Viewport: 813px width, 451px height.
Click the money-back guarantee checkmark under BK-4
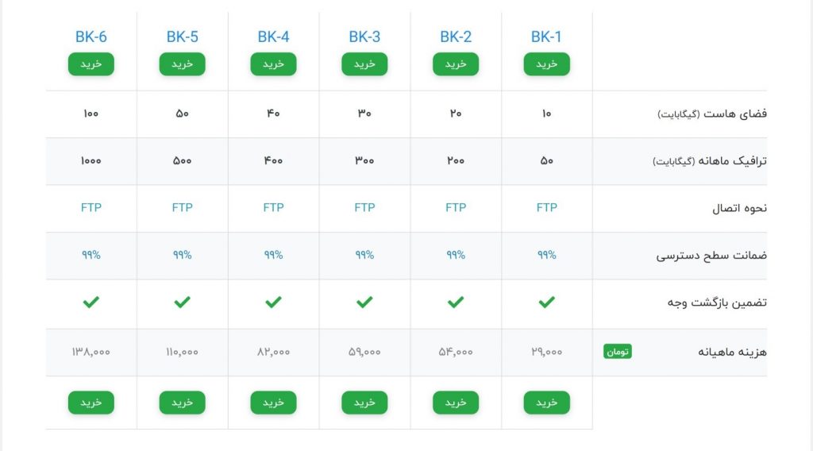click(x=273, y=302)
